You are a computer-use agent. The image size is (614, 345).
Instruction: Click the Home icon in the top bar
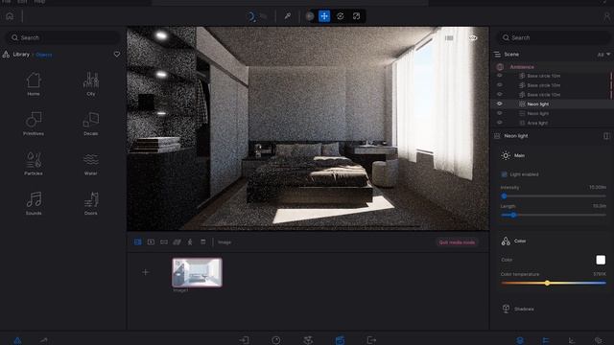pos(10,16)
